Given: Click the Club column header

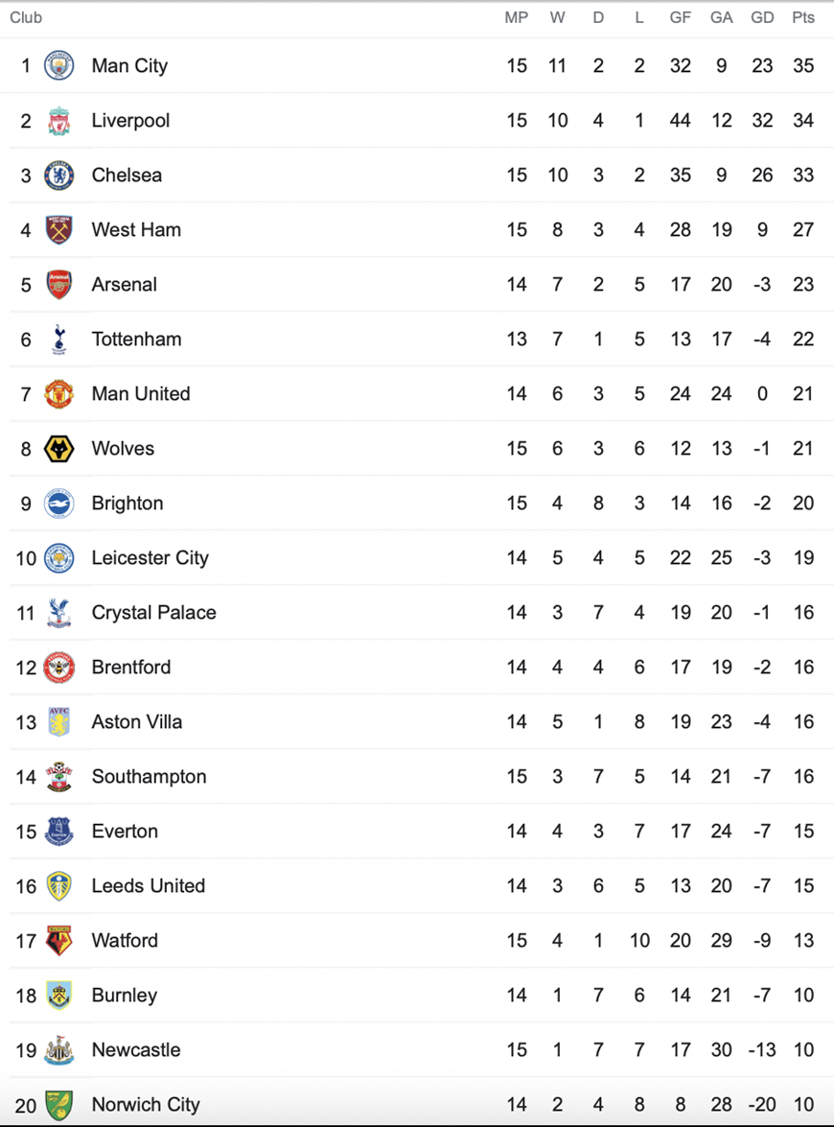Looking at the screenshot, I should tap(26, 17).
